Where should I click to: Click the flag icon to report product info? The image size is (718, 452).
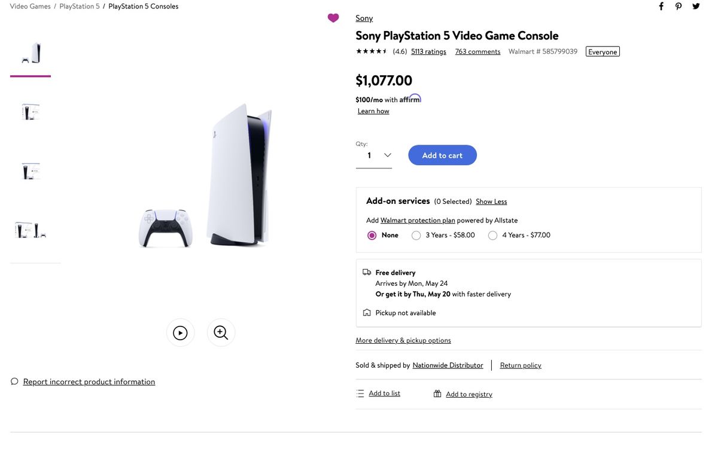pyautogui.click(x=13, y=381)
